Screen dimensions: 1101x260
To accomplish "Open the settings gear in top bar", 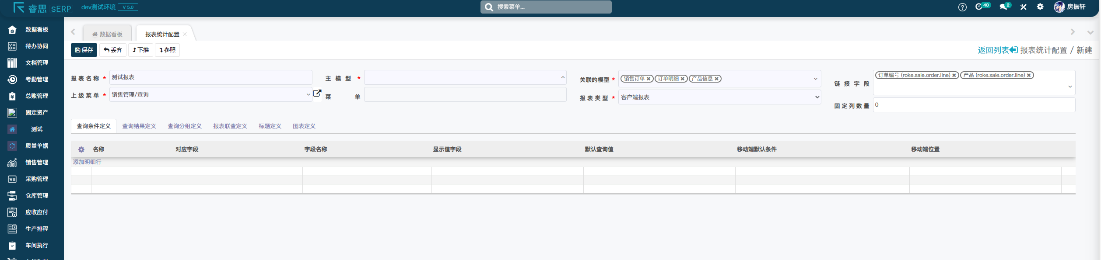I will click(x=1040, y=7).
